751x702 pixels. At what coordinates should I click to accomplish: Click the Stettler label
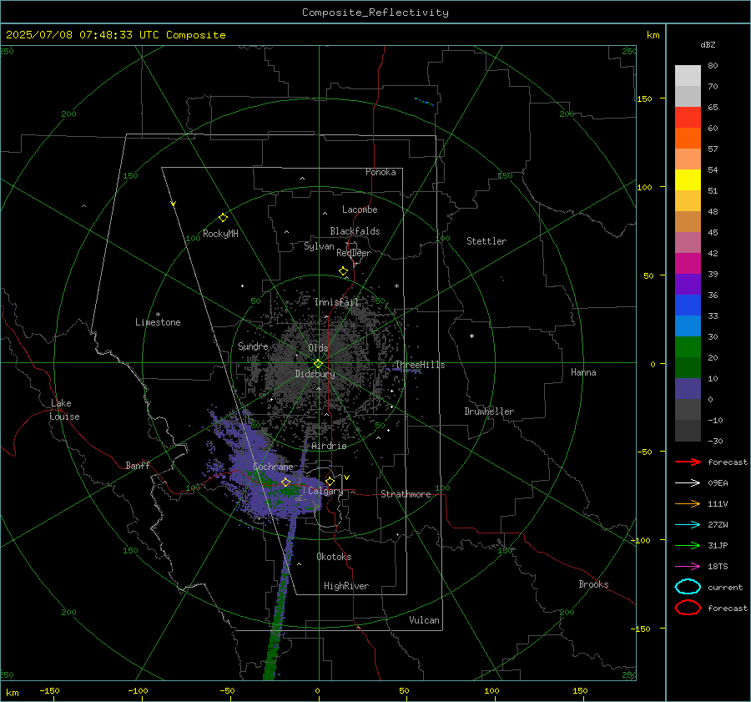coord(486,241)
